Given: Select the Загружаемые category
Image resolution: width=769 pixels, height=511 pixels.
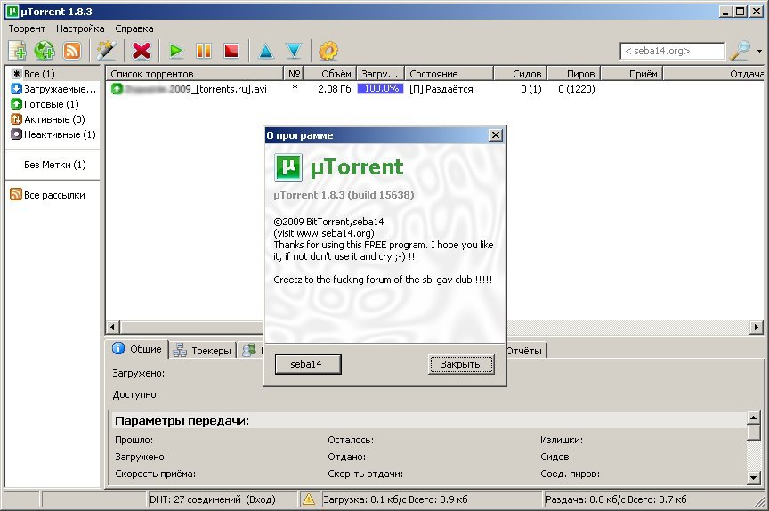Looking at the screenshot, I should (54, 89).
